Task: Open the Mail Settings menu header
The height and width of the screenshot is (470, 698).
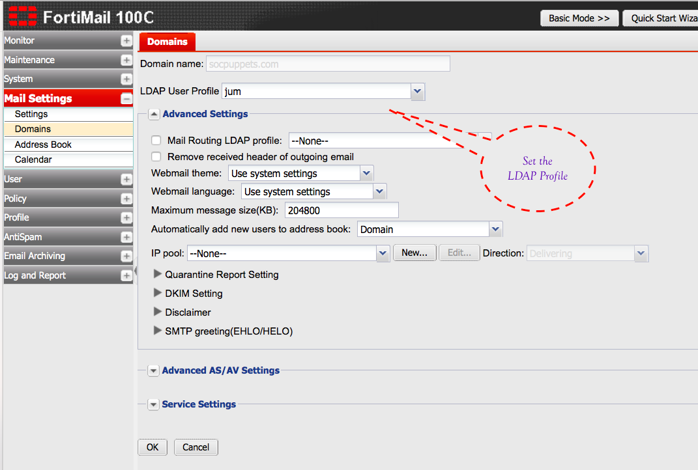Action: tap(68, 98)
